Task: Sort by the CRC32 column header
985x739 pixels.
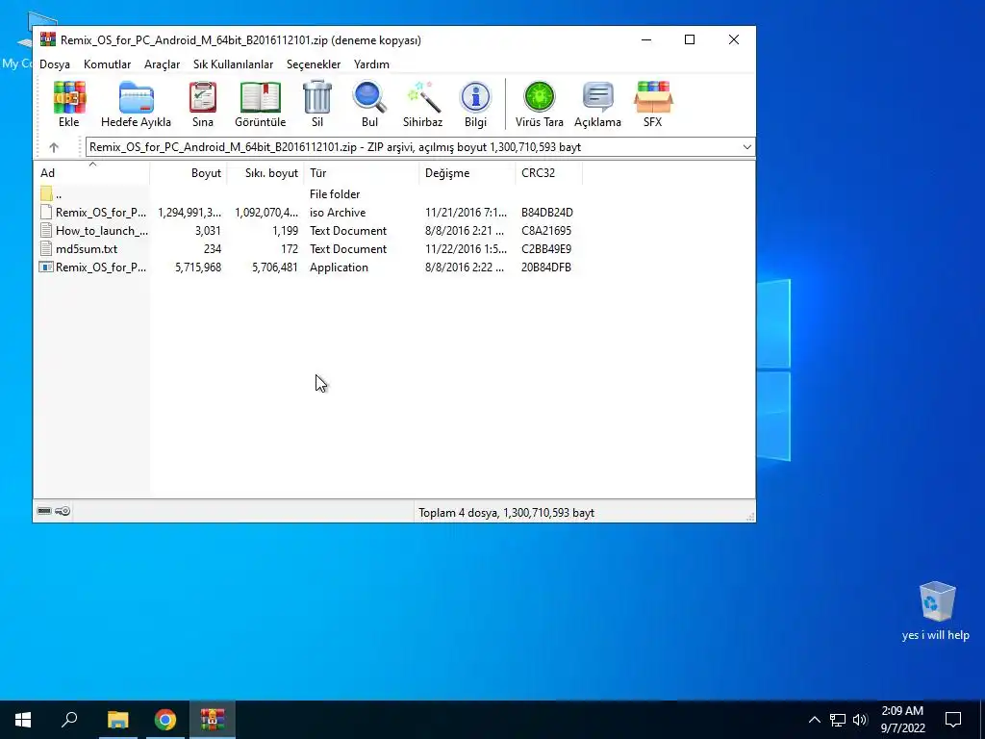Action: click(549, 173)
